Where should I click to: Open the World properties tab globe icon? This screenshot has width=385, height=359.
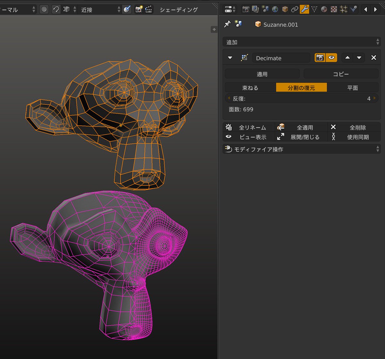coord(275,9)
